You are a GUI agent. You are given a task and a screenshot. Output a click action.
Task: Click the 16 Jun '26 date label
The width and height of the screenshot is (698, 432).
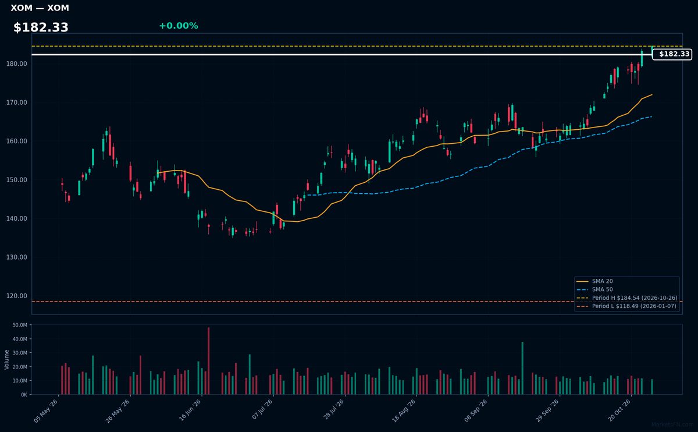tap(190, 411)
